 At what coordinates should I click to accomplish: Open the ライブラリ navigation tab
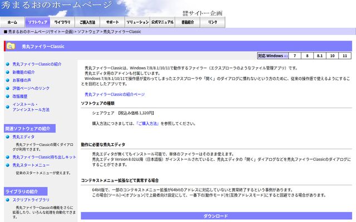(x=62, y=22)
